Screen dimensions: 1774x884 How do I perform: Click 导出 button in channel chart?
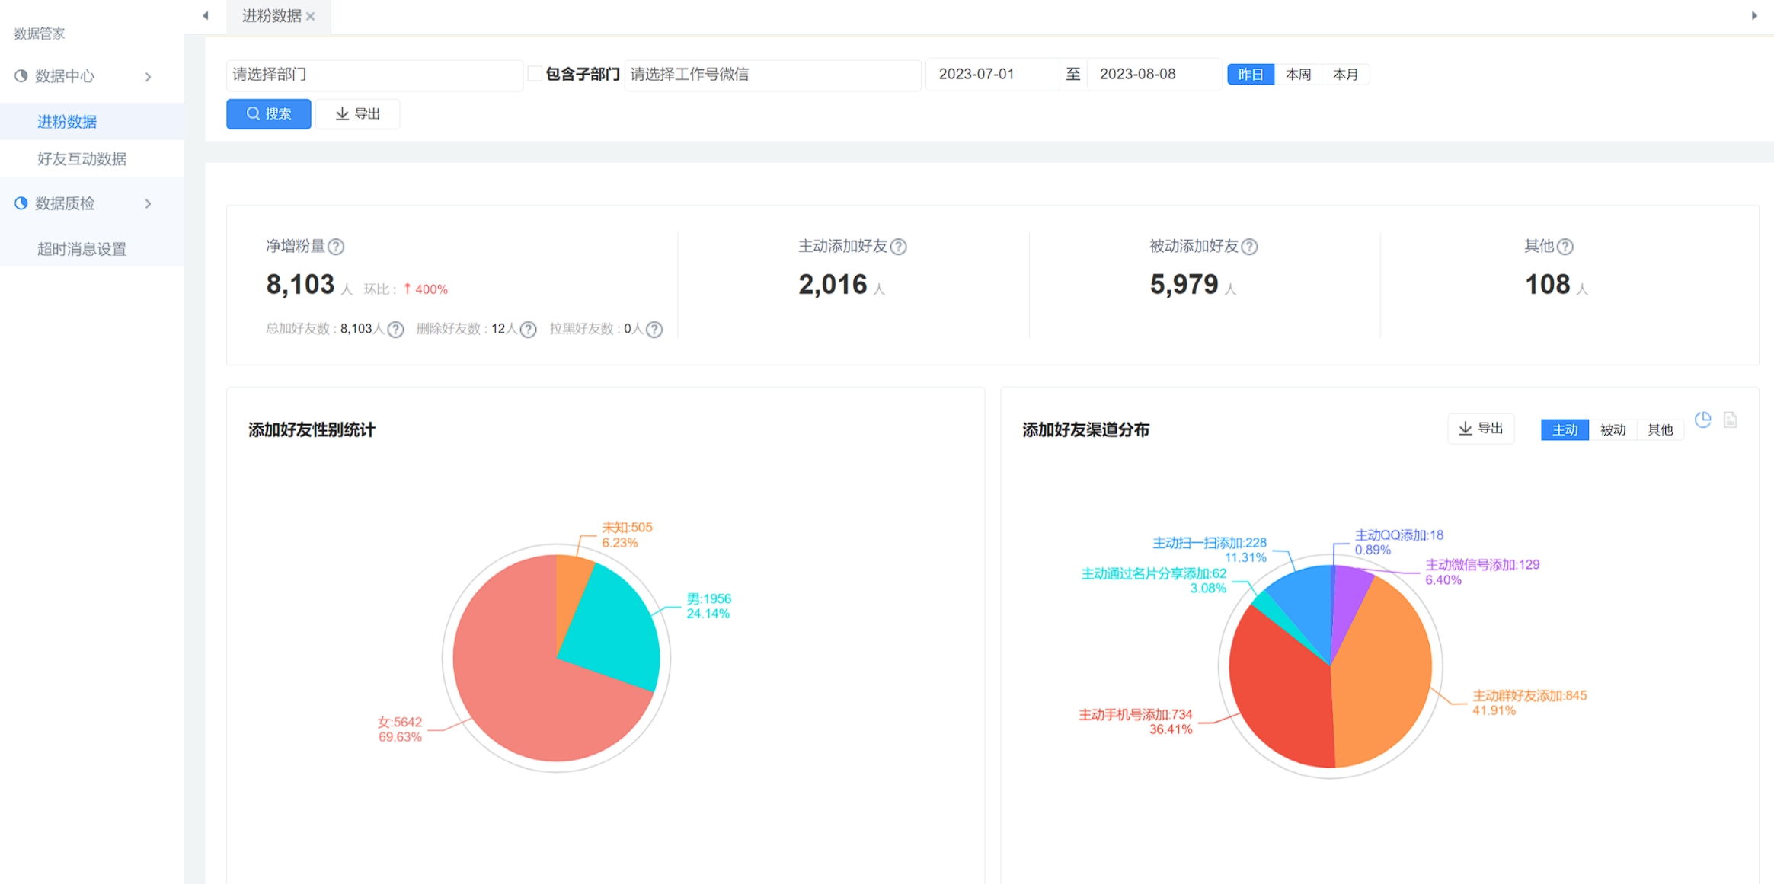pos(1481,429)
